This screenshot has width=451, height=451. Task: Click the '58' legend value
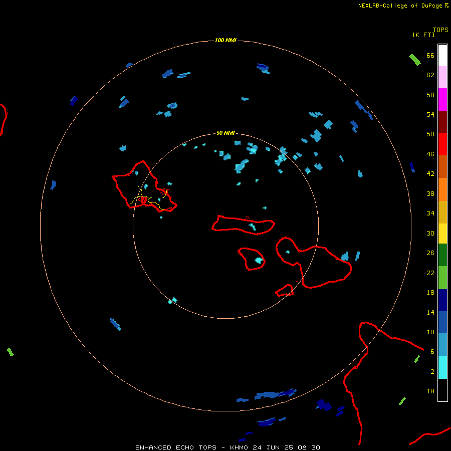point(430,95)
